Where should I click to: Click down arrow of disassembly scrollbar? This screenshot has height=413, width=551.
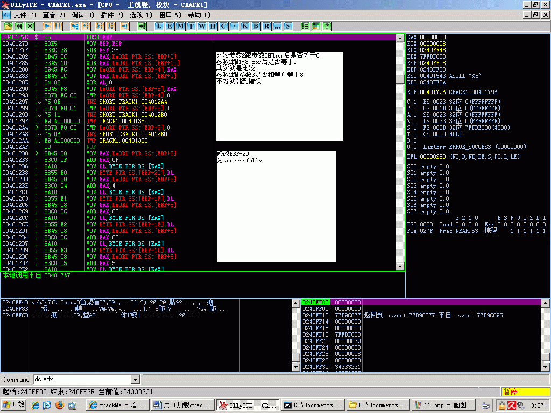coord(400,267)
